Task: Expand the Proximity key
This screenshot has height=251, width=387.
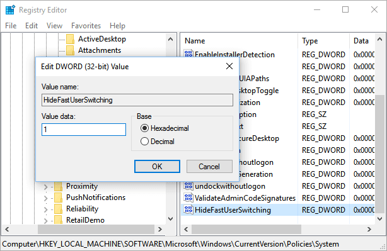Action: 45,187
